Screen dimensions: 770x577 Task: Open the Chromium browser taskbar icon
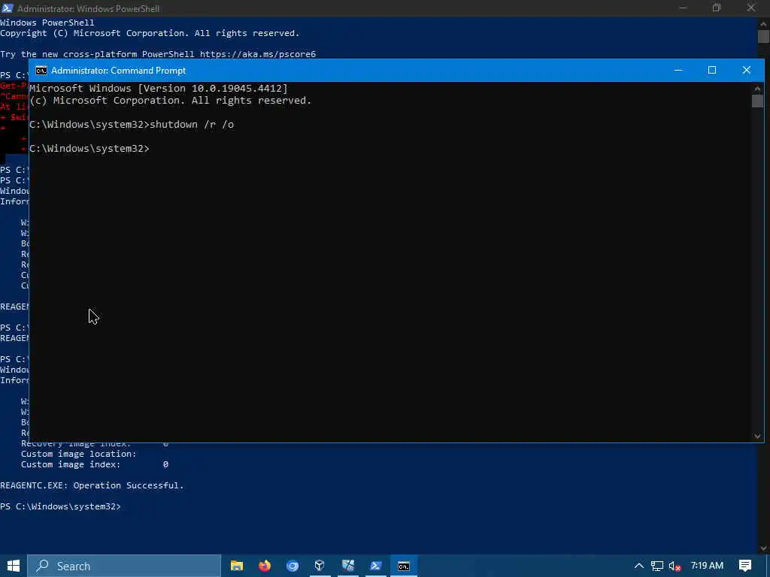[293, 566]
